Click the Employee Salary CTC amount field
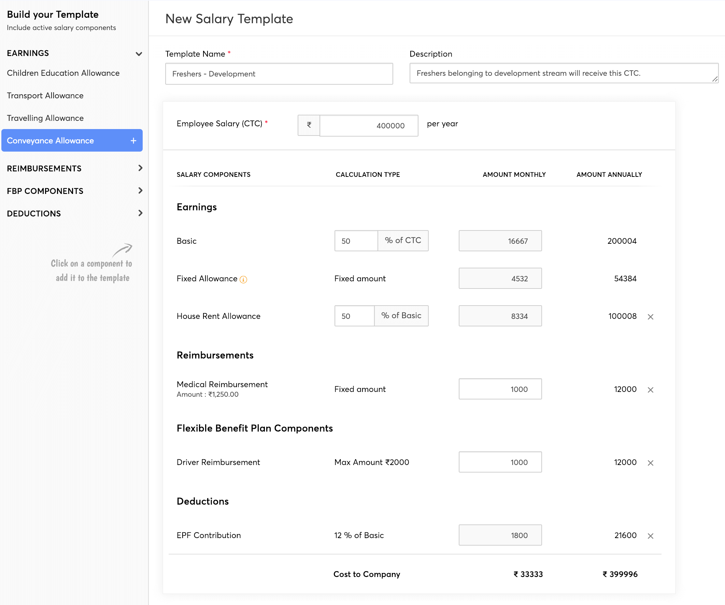Viewport: 725px width, 605px height. coord(368,125)
